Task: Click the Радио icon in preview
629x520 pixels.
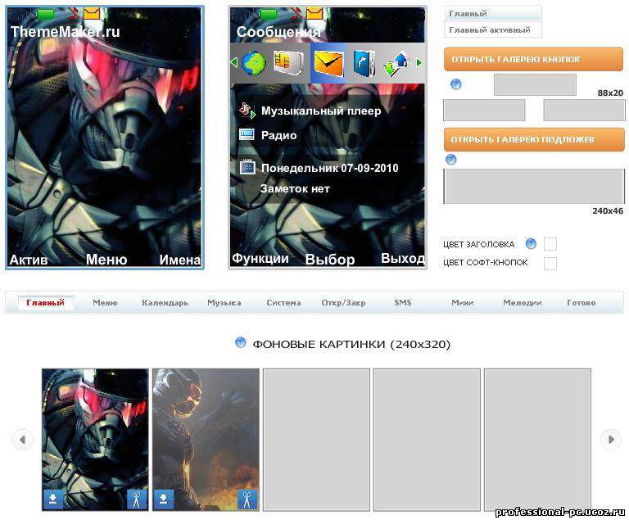Action: [x=247, y=134]
